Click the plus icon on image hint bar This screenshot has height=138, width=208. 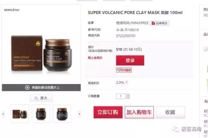click(x=27, y=87)
